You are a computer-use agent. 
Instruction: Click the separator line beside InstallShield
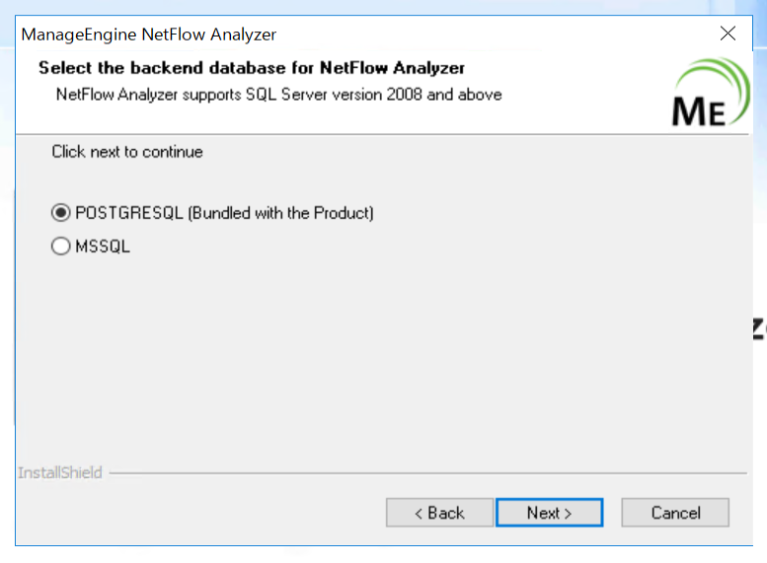[424, 473]
